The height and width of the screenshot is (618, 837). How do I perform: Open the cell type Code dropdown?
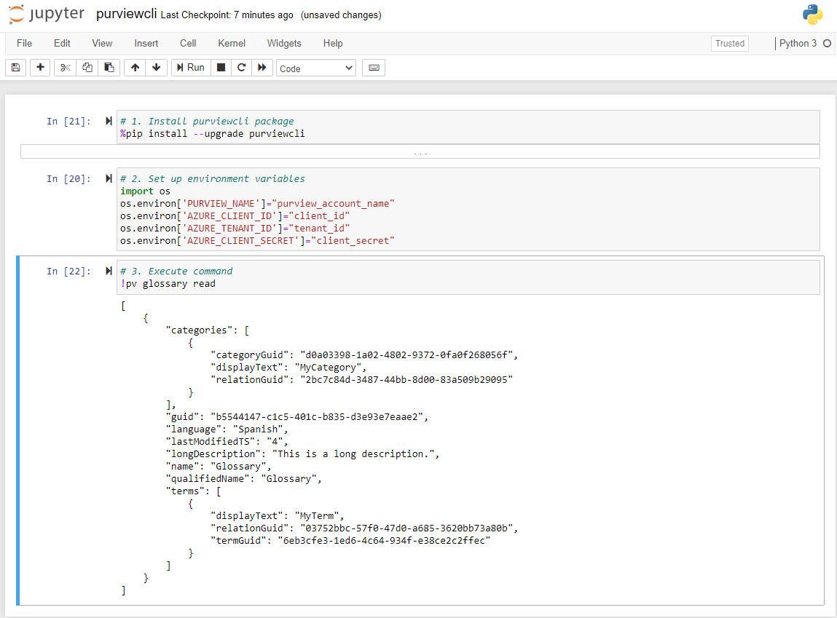point(316,68)
